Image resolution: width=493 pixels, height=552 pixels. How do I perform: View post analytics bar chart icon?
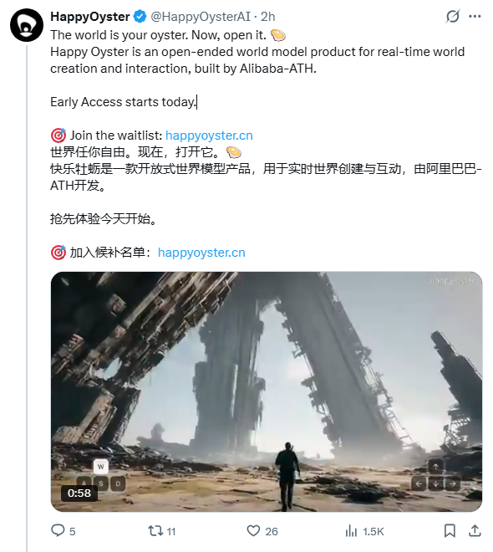pos(351,530)
